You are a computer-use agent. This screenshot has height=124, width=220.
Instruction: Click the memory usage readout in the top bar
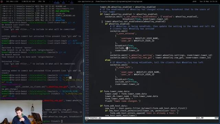point(28,1)
